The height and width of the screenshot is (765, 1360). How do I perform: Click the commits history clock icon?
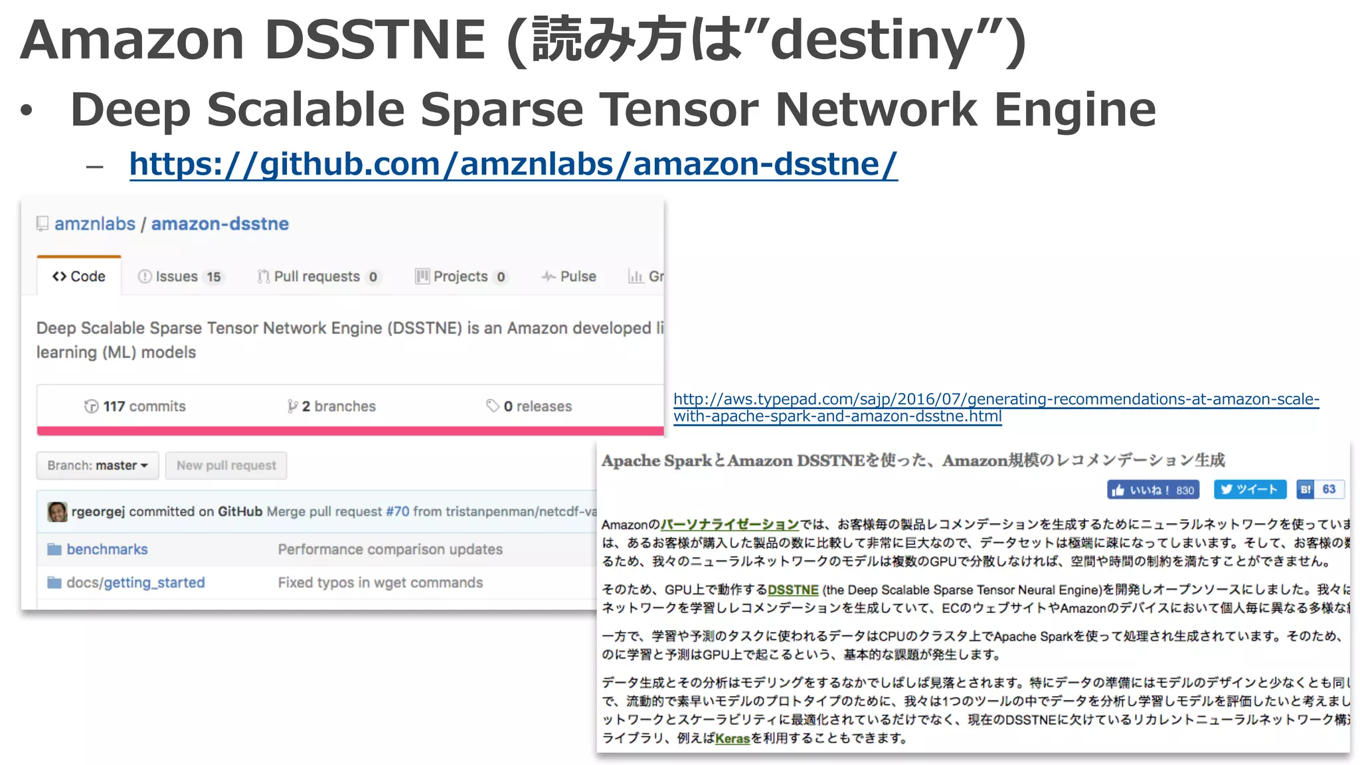pos(91,406)
